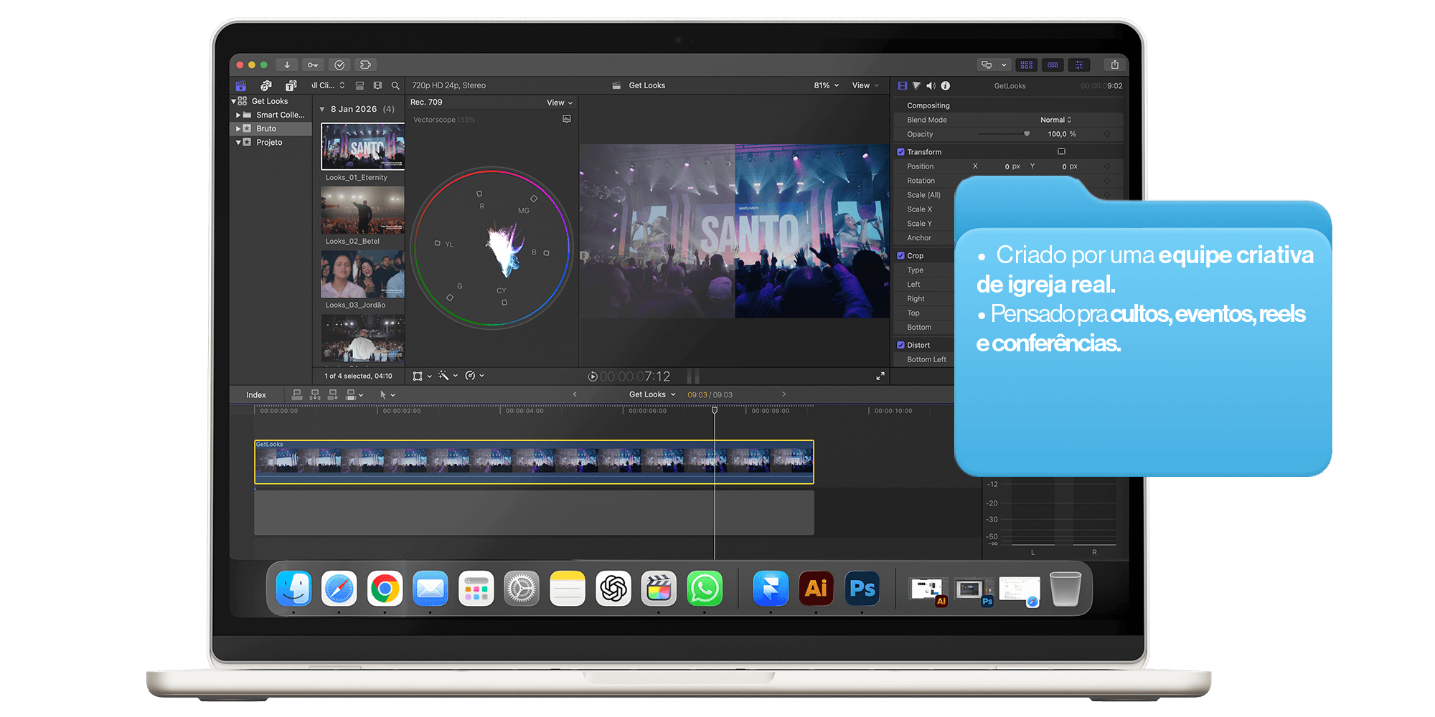Open the Titles and Generators sidebar
The width and height of the screenshot is (1435, 717).
[x=291, y=85]
